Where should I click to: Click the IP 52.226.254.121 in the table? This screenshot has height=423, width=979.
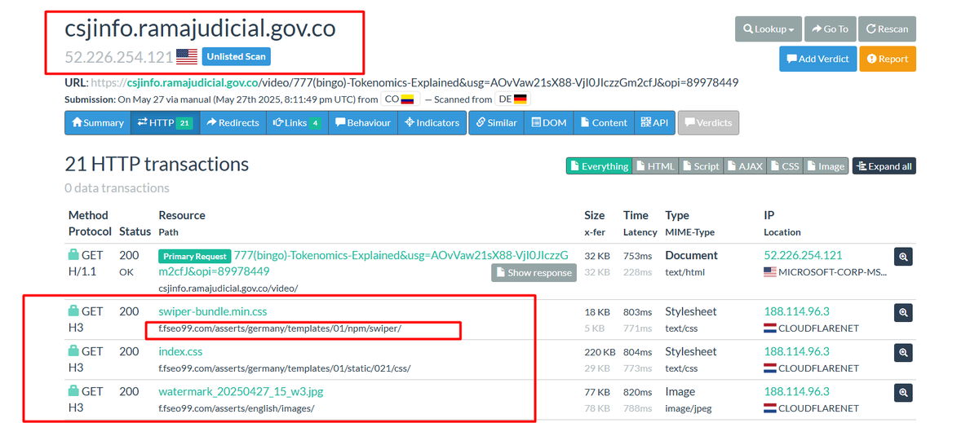pyautogui.click(x=803, y=255)
